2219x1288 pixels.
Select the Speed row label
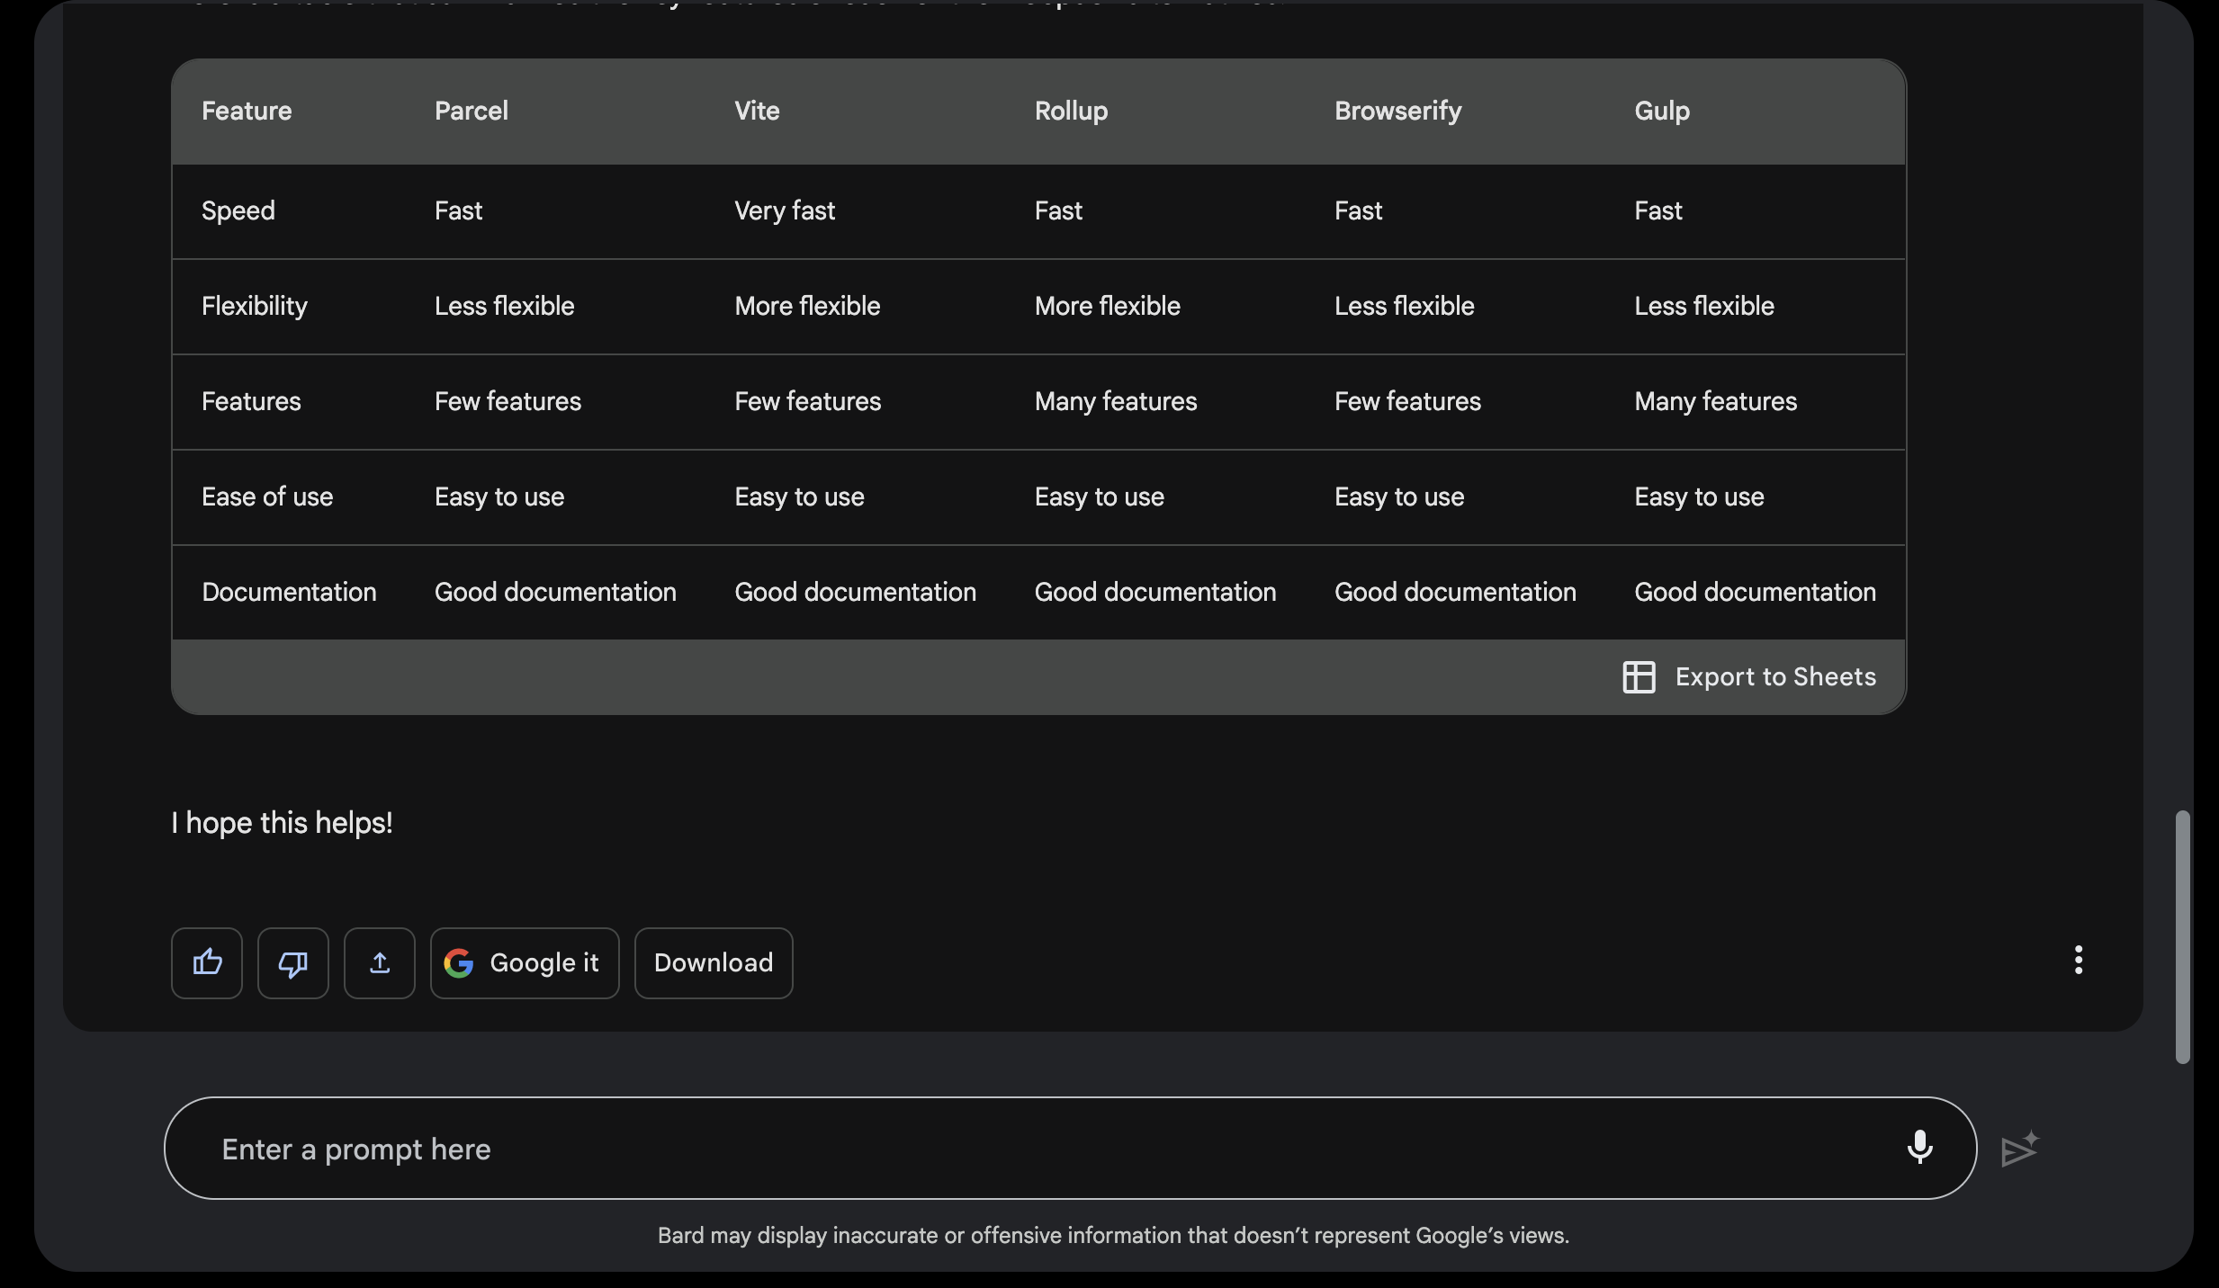tap(238, 210)
